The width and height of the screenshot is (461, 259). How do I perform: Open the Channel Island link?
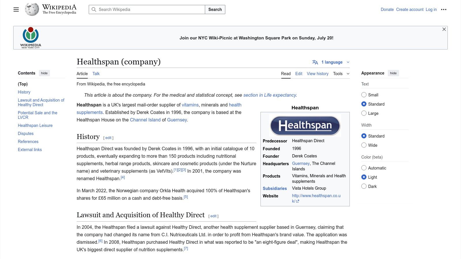(x=145, y=120)
